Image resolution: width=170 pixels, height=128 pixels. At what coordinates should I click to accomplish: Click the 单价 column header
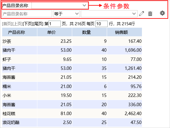point(55,32)
